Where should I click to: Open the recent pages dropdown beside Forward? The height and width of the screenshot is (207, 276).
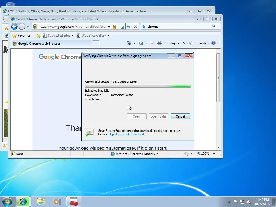(28, 27)
